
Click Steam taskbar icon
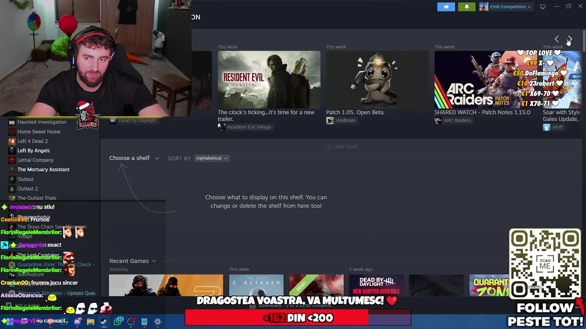(104, 322)
